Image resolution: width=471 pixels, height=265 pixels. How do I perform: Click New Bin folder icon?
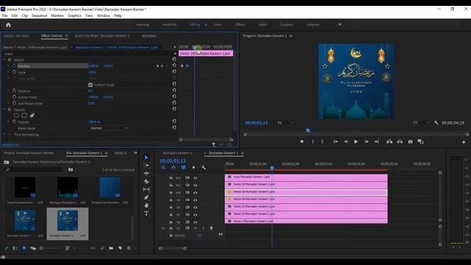tap(111, 248)
